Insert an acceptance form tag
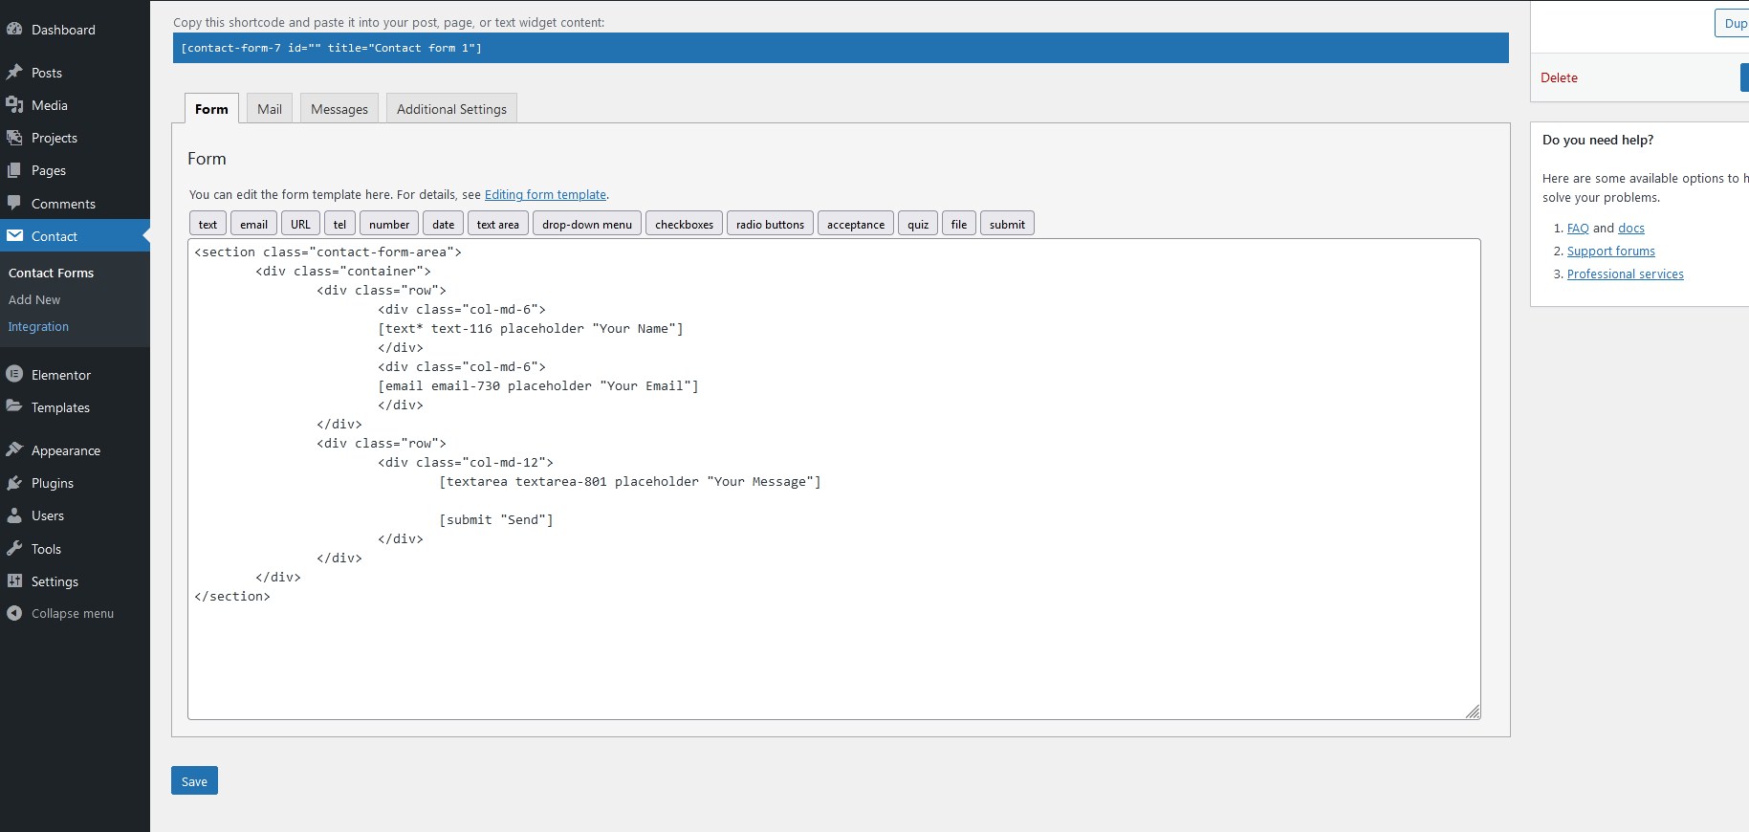This screenshot has height=832, width=1749. 855,224
